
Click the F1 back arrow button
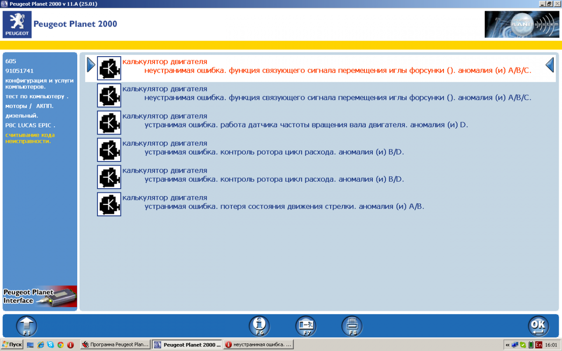(27, 326)
